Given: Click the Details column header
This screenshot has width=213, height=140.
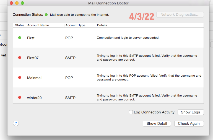Looking at the screenshot, I should [102, 25].
